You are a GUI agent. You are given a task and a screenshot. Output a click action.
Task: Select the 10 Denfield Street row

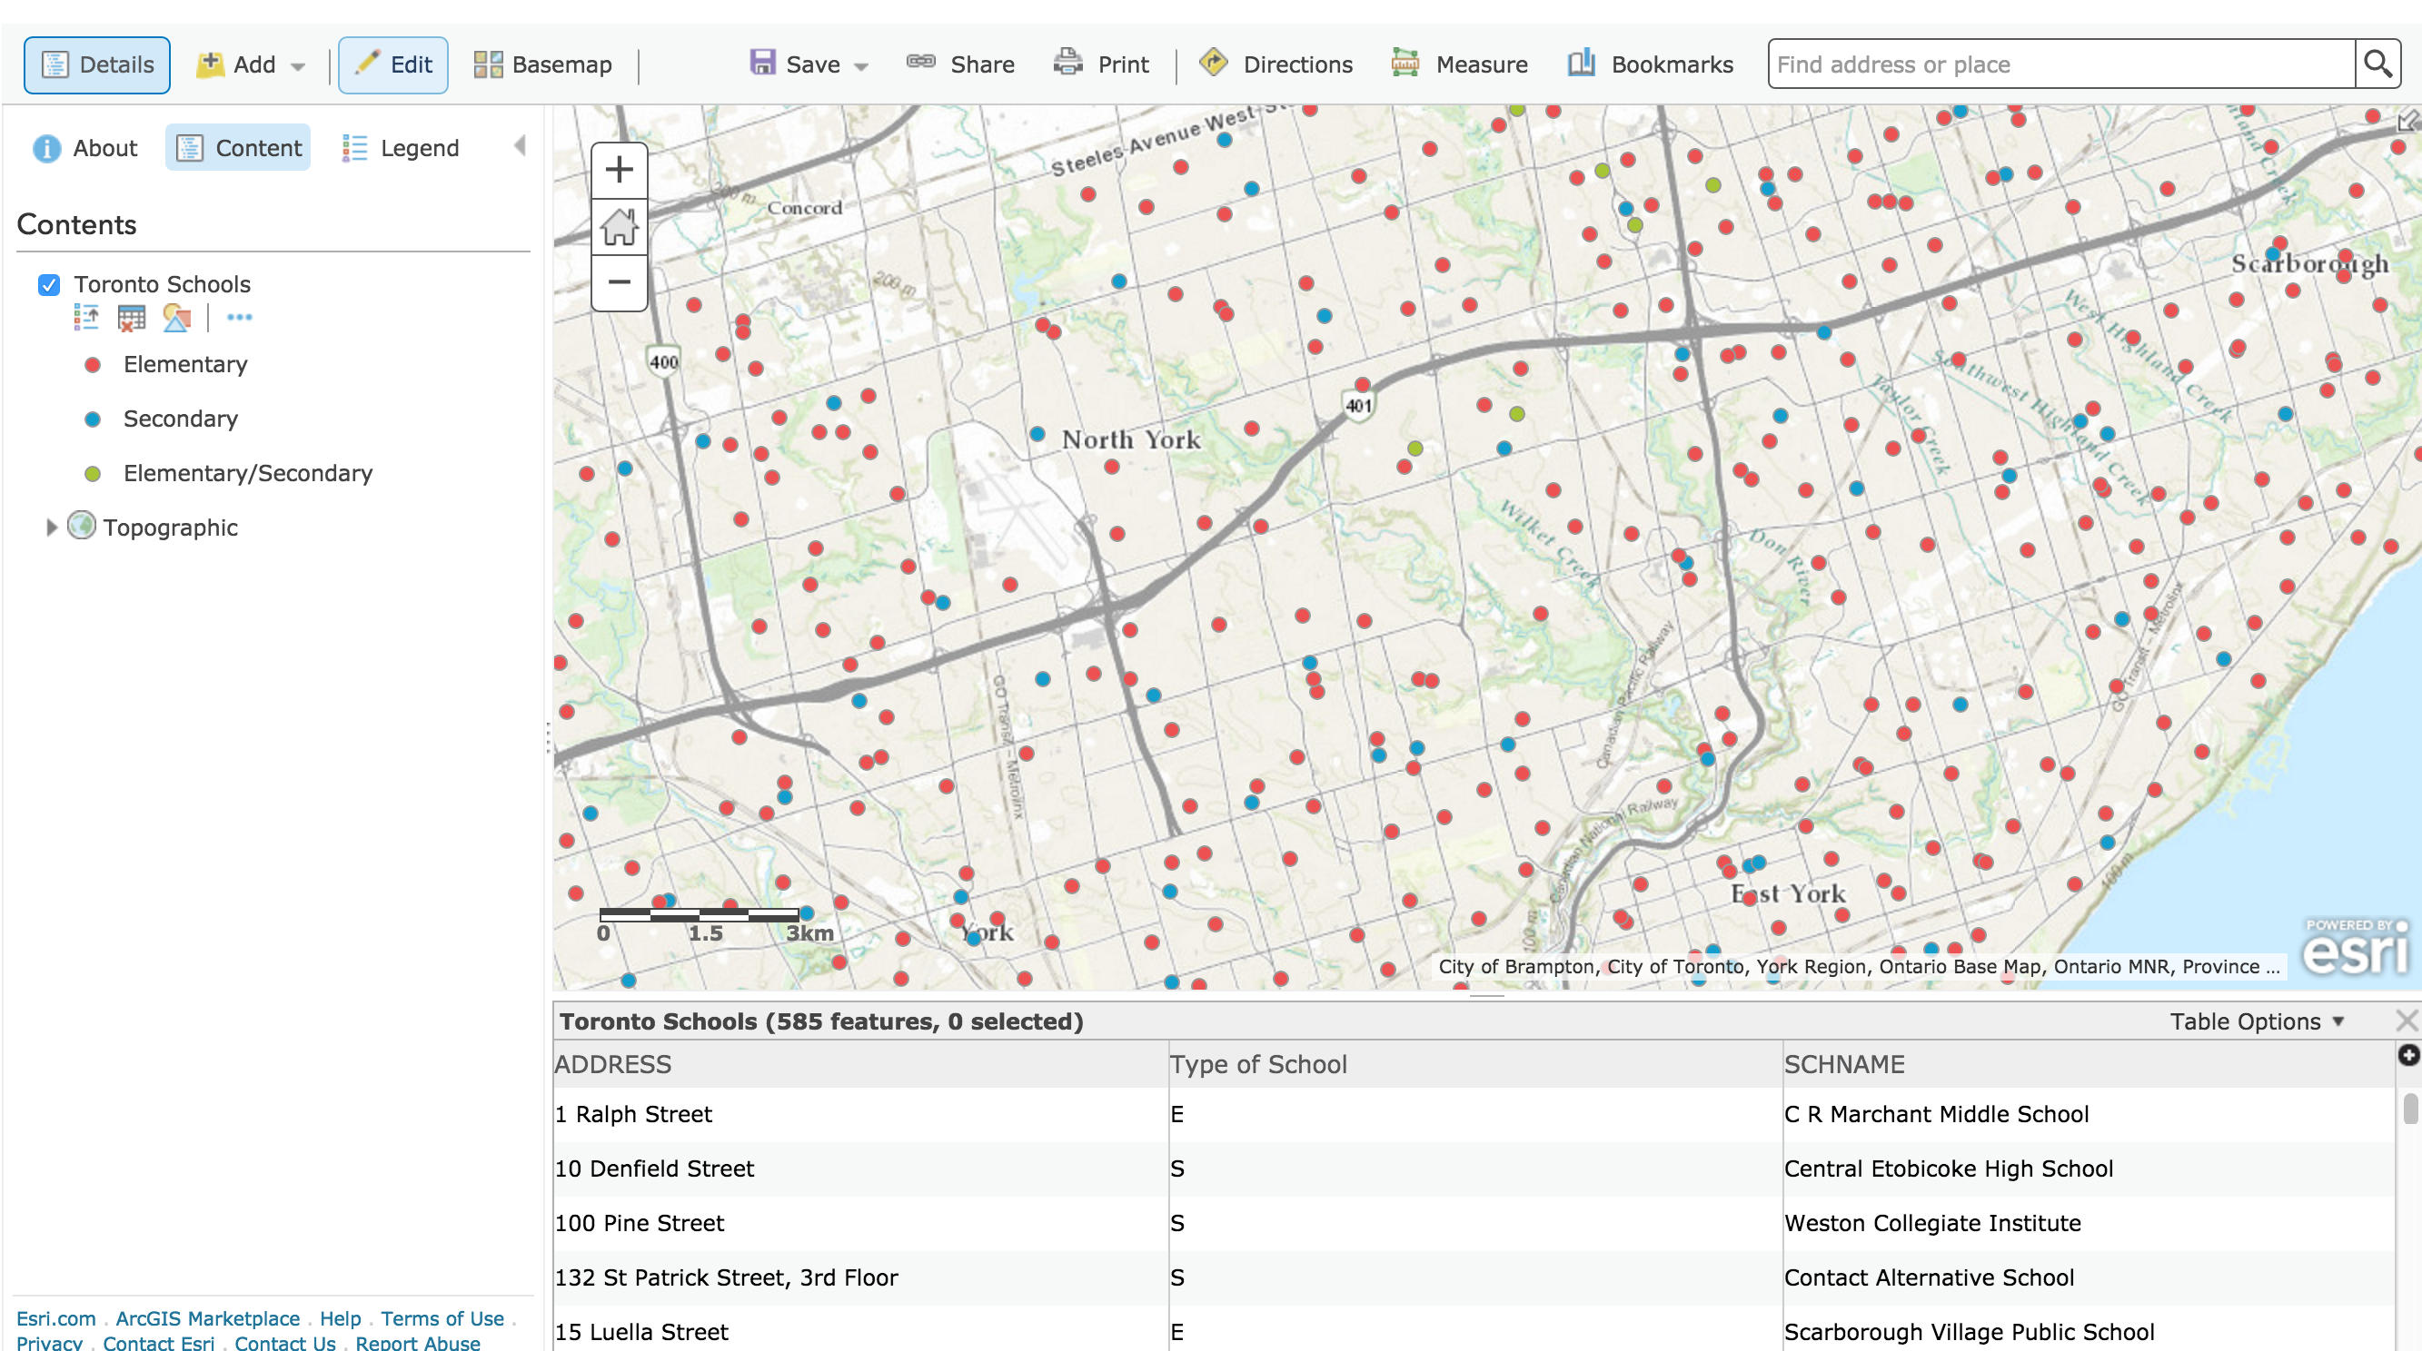[x=1474, y=1169]
